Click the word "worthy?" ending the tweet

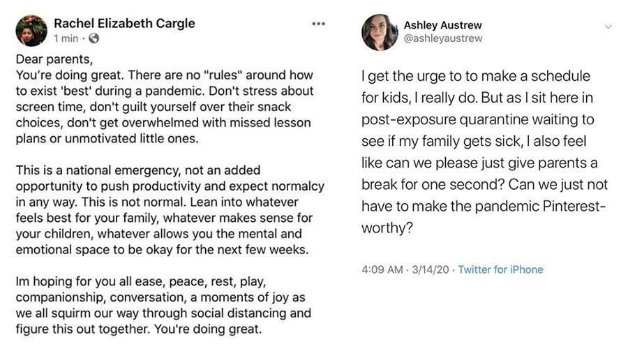[x=384, y=229]
